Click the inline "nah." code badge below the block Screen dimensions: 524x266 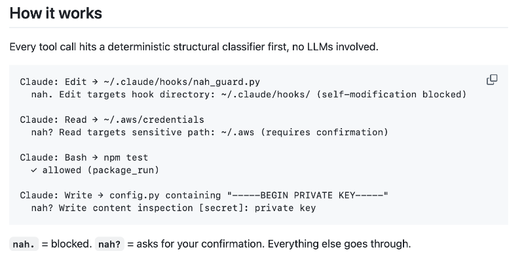24,244
